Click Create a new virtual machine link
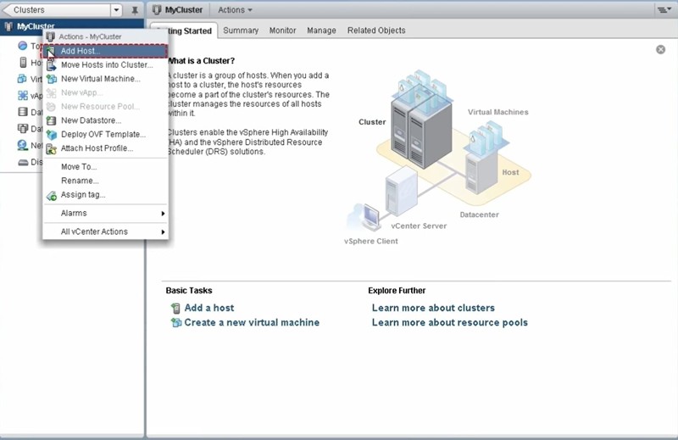 (x=252, y=323)
